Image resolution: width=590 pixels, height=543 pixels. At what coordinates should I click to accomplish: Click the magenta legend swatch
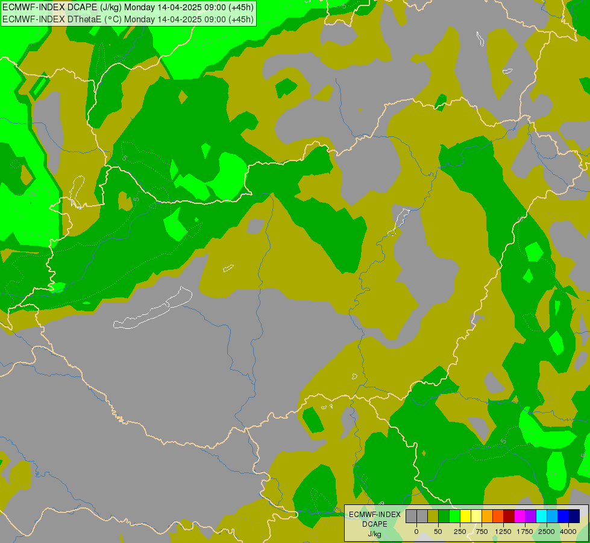[519, 516]
